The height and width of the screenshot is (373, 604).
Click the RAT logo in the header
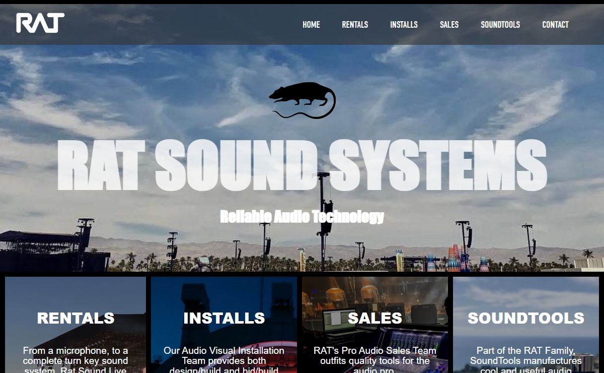click(40, 23)
